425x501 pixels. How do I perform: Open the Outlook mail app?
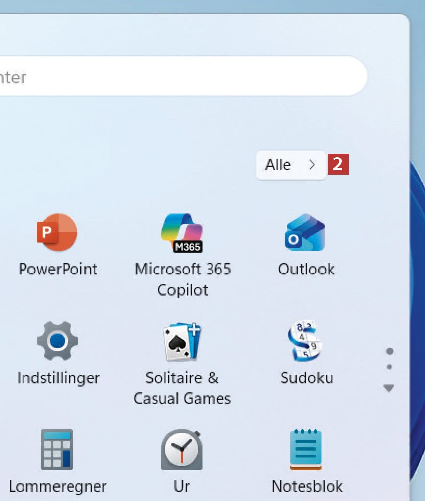coord(305,232)
